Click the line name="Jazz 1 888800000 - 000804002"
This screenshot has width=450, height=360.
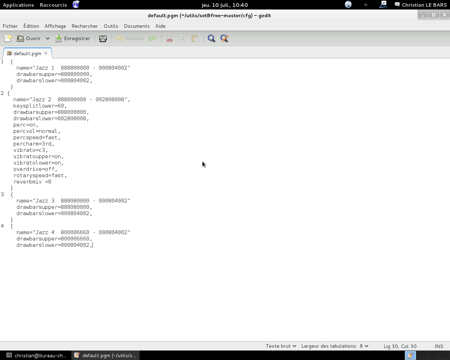click(73, 68)
